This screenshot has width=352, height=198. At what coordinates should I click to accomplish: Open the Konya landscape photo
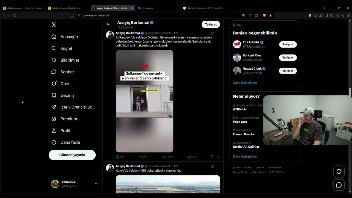[x=168, y=184]
